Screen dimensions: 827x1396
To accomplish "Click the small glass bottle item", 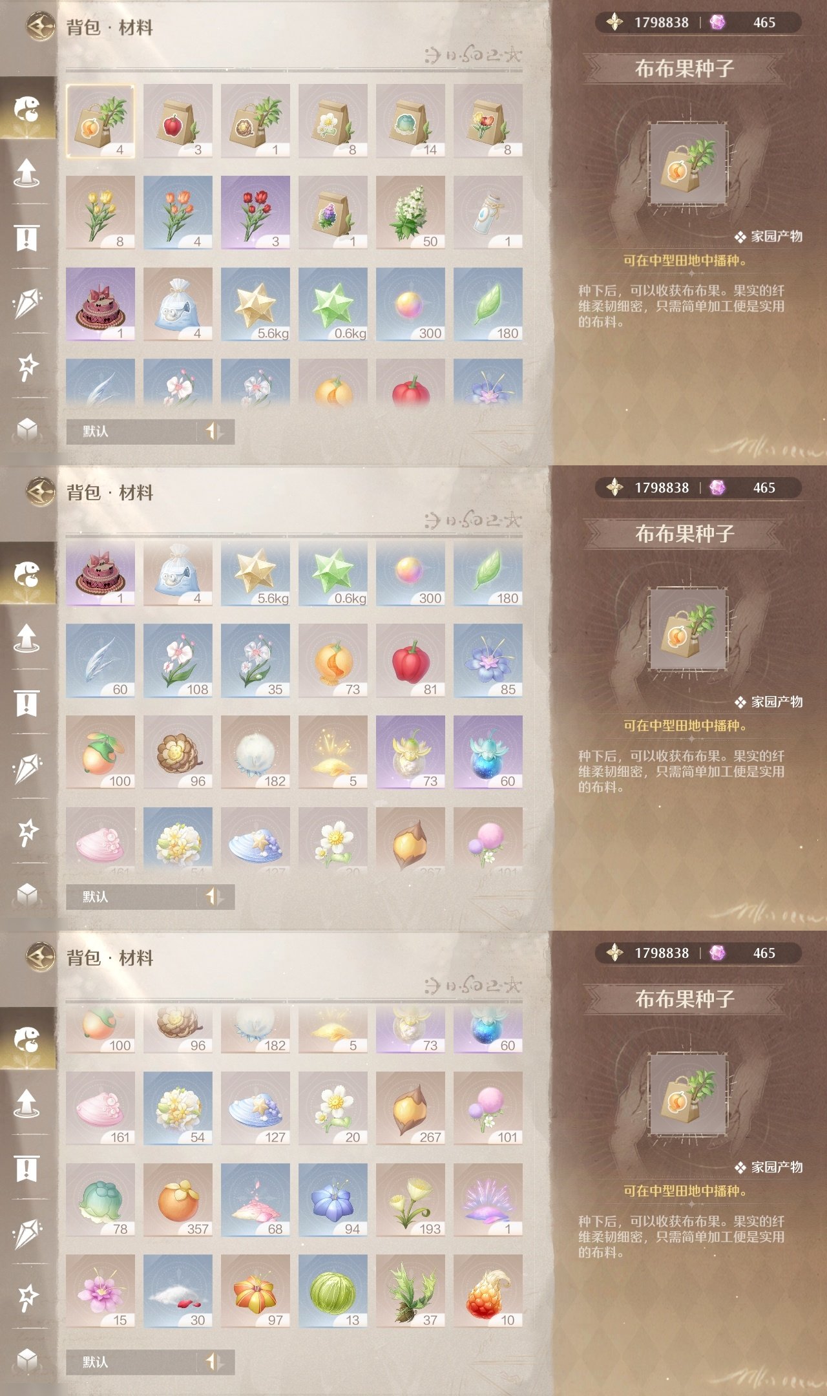I will 488,213.
